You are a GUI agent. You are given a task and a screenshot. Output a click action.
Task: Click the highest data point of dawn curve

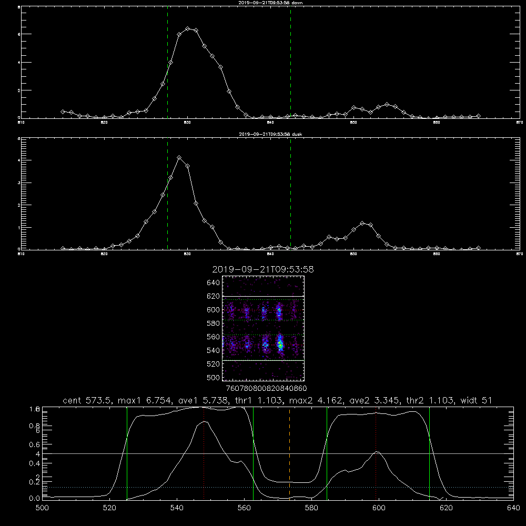pyautogui.click(x=188, y=29)
